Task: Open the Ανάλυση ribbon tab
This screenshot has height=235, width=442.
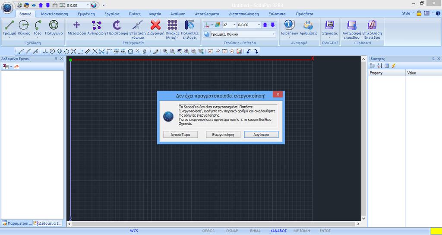Action: coord(178,14)
